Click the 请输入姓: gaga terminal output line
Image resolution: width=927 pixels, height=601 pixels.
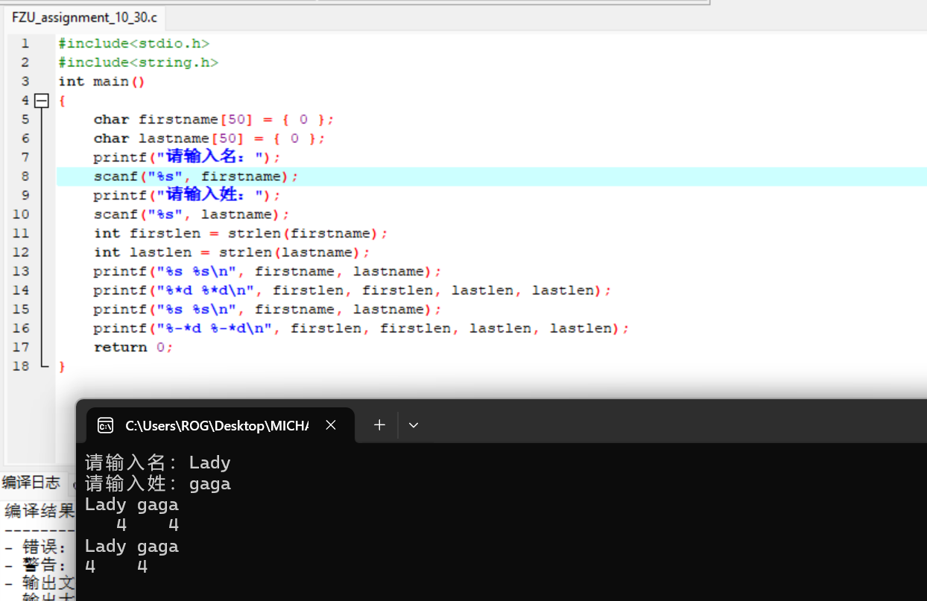[x=158, y=483]
